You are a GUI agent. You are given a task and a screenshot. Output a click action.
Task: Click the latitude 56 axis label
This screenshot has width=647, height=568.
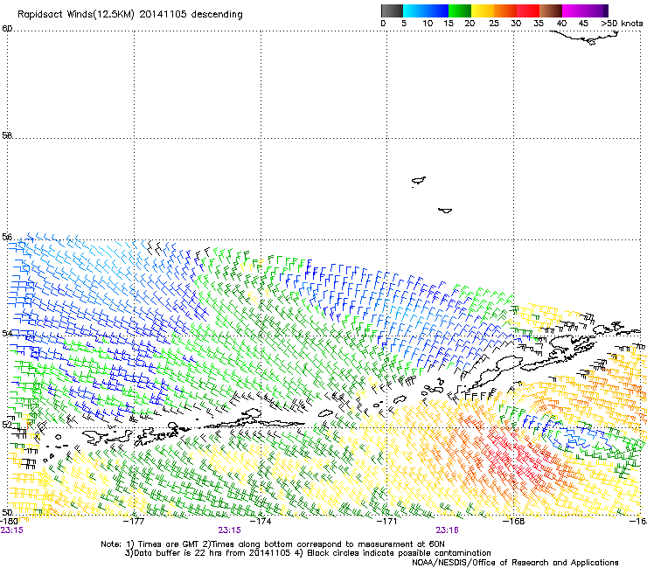click(x=7, y=237)
